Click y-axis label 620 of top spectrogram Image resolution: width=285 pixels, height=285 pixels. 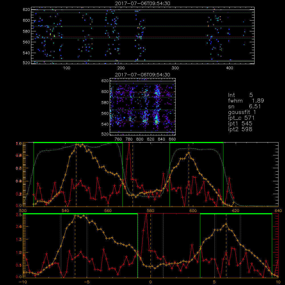coord(26,9)
